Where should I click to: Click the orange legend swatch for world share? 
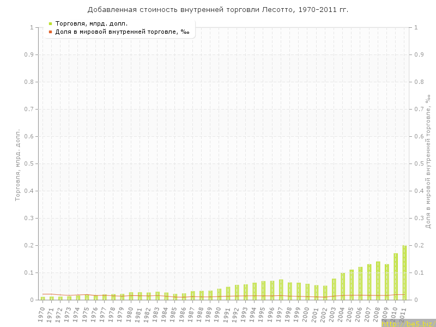pyautogui.click(x=50, y=32)
